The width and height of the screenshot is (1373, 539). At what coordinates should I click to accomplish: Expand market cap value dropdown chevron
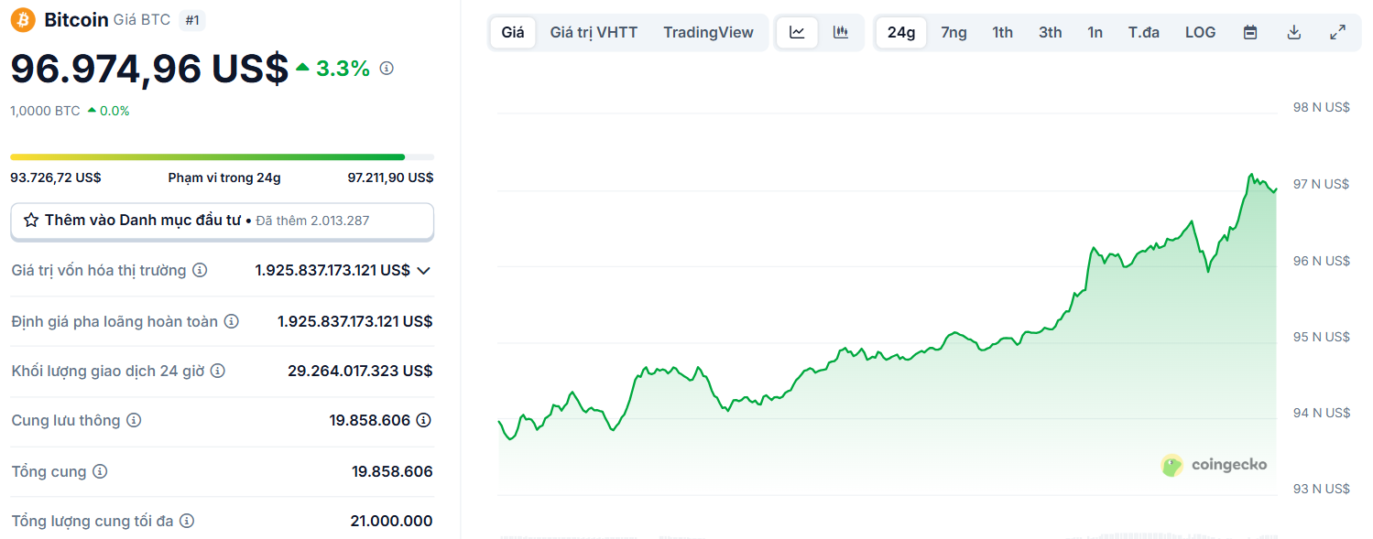click(x=423, y=271)
